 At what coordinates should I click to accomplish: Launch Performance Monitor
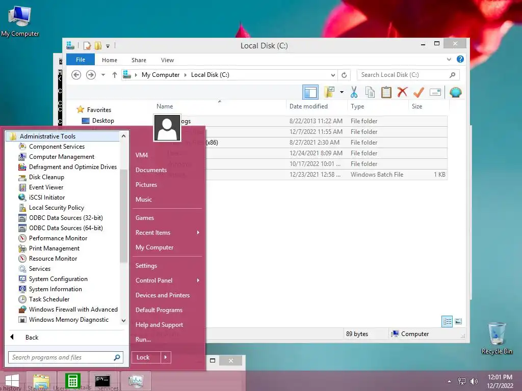[58, 238]
